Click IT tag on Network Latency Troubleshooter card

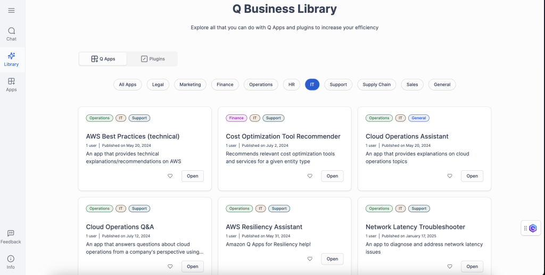pos(400,209)
